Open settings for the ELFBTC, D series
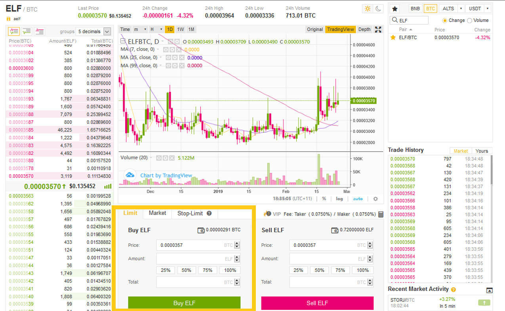The height and width of the screenshot is (311, 505). coord(177,42)
